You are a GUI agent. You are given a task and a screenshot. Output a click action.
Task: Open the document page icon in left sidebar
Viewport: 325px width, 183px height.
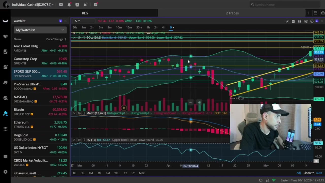(5, 52)
